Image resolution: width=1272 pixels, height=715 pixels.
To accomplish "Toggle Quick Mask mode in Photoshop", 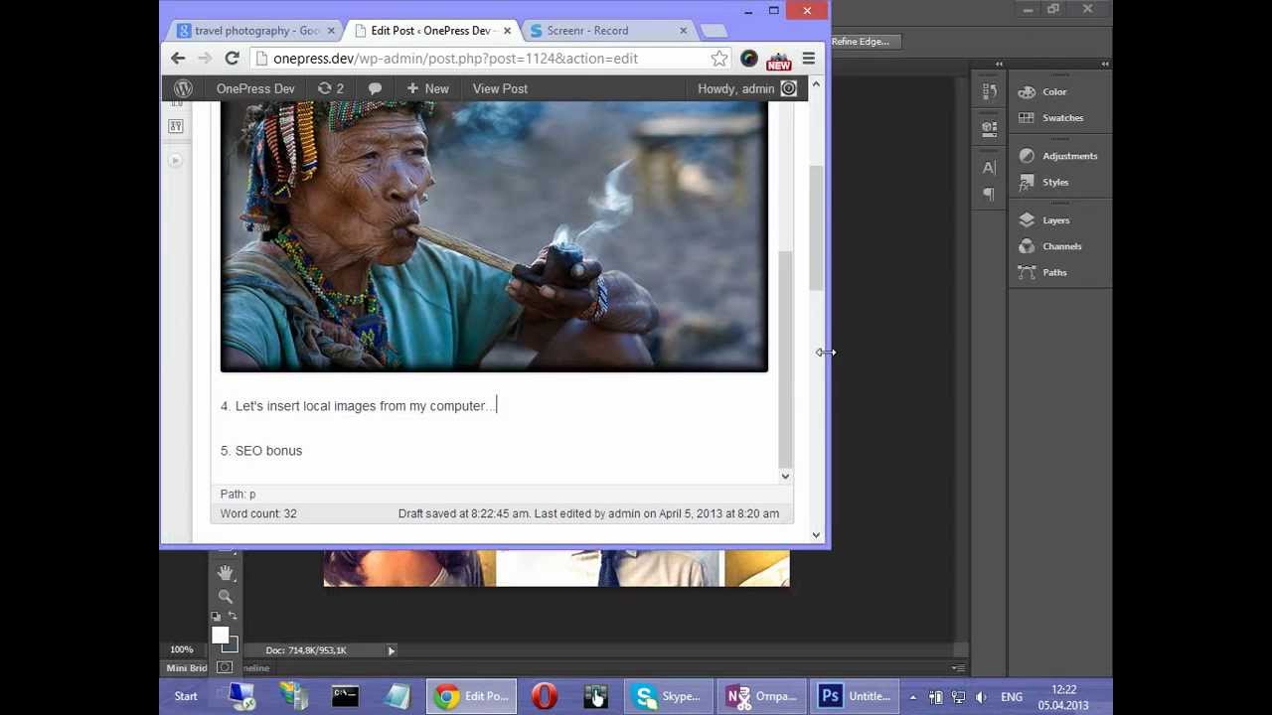I will click(225, 668).
